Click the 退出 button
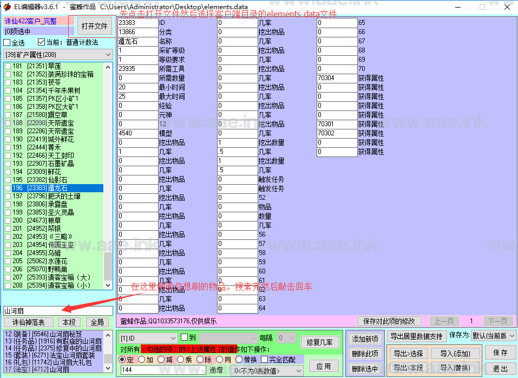Screen dimensions: 518x378 point(500,368)
